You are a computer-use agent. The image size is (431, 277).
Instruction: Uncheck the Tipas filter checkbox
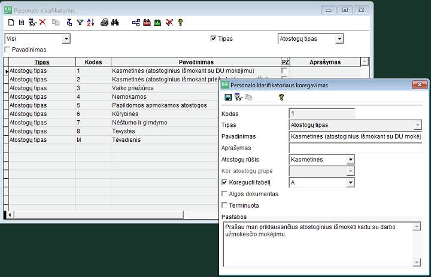213,39
